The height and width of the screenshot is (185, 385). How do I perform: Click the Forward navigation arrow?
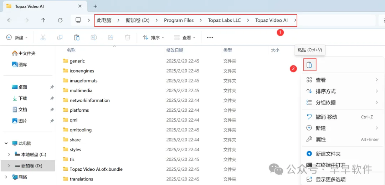26,20
